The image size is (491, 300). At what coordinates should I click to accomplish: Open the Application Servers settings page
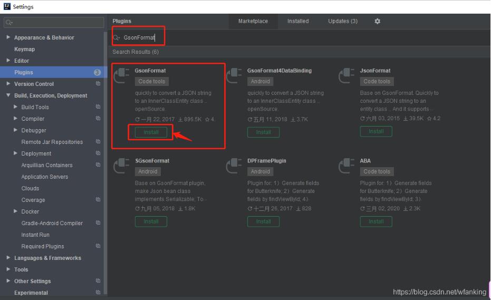pos(44,177)
